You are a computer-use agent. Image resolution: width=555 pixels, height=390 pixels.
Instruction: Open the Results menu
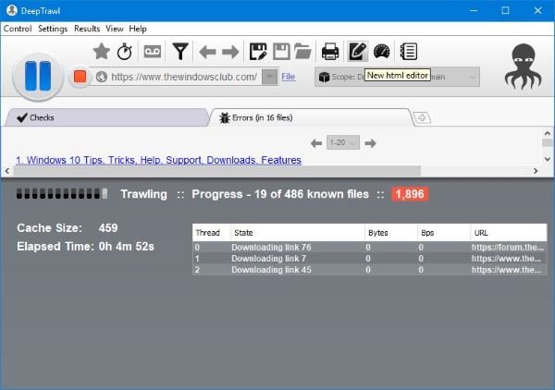point(87,29)
